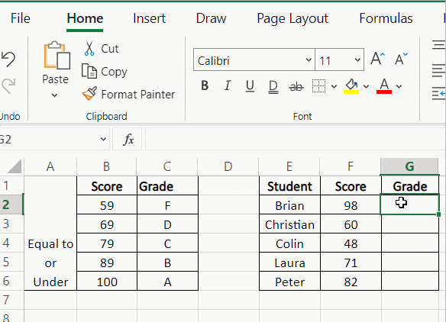The width and height of the screenshot is (446, 322).
Task: Toggle Italic formatting
Action: click(228, 85)
